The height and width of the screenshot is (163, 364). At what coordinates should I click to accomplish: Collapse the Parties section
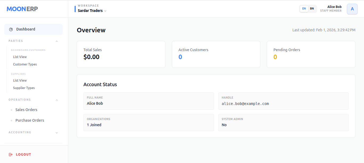[x=56, y=41]
